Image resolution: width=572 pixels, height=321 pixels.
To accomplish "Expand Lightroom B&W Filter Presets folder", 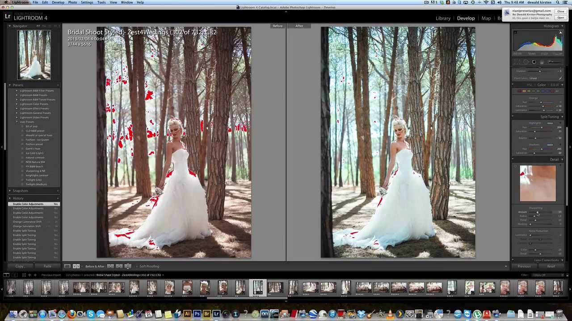I will coord(17,91).
